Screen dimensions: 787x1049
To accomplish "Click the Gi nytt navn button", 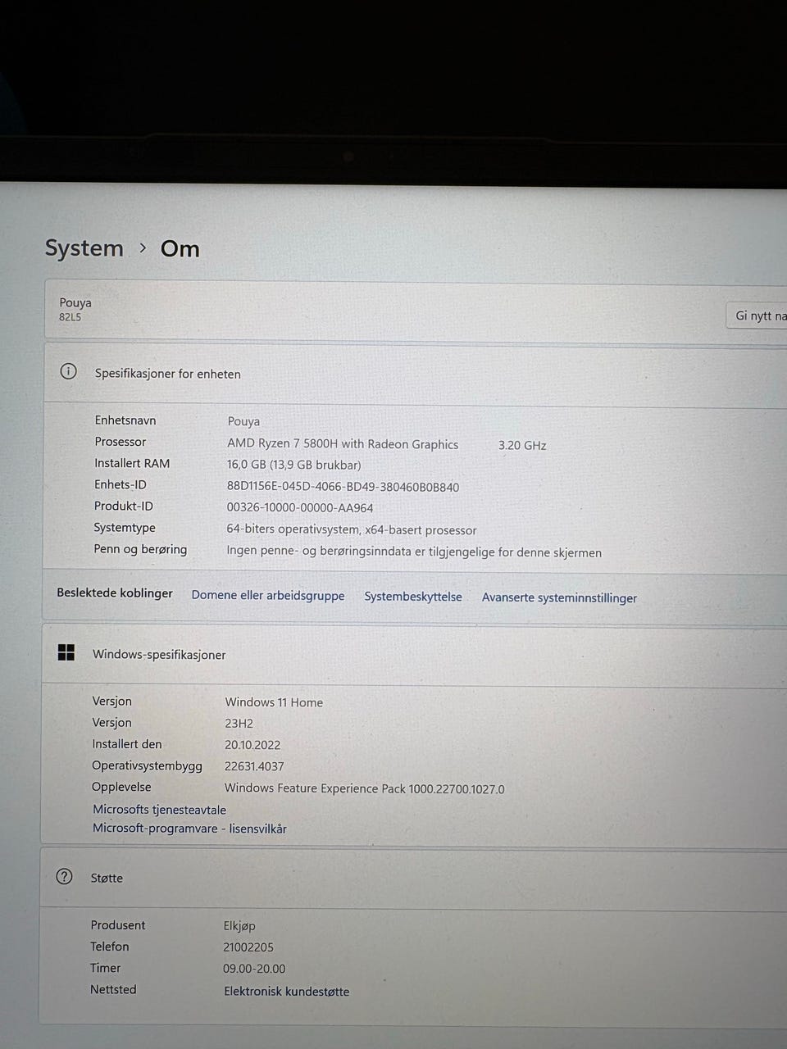I will (757, 316).
